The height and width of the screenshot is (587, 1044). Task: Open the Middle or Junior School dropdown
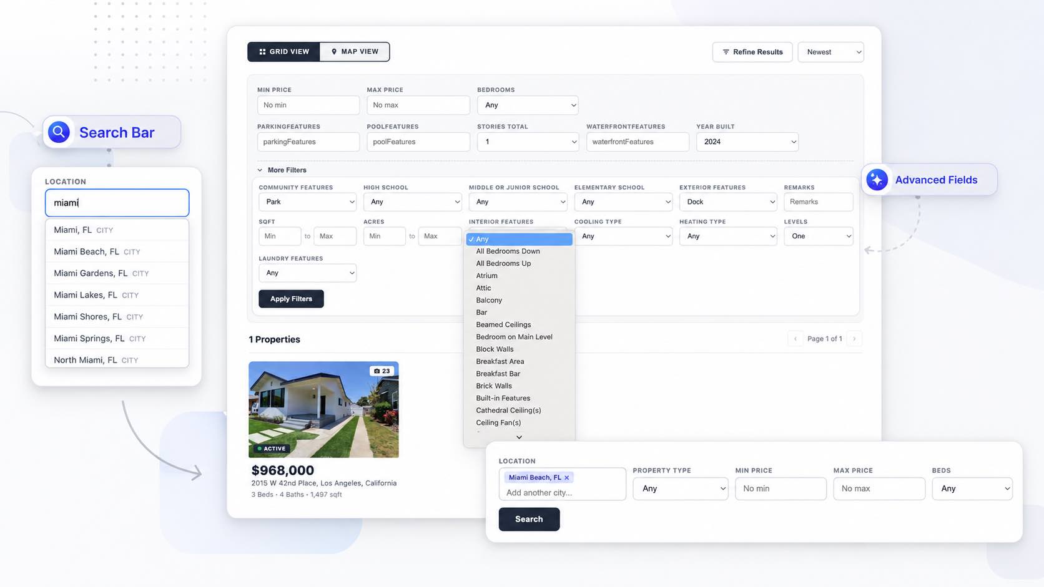coord(518,201)
